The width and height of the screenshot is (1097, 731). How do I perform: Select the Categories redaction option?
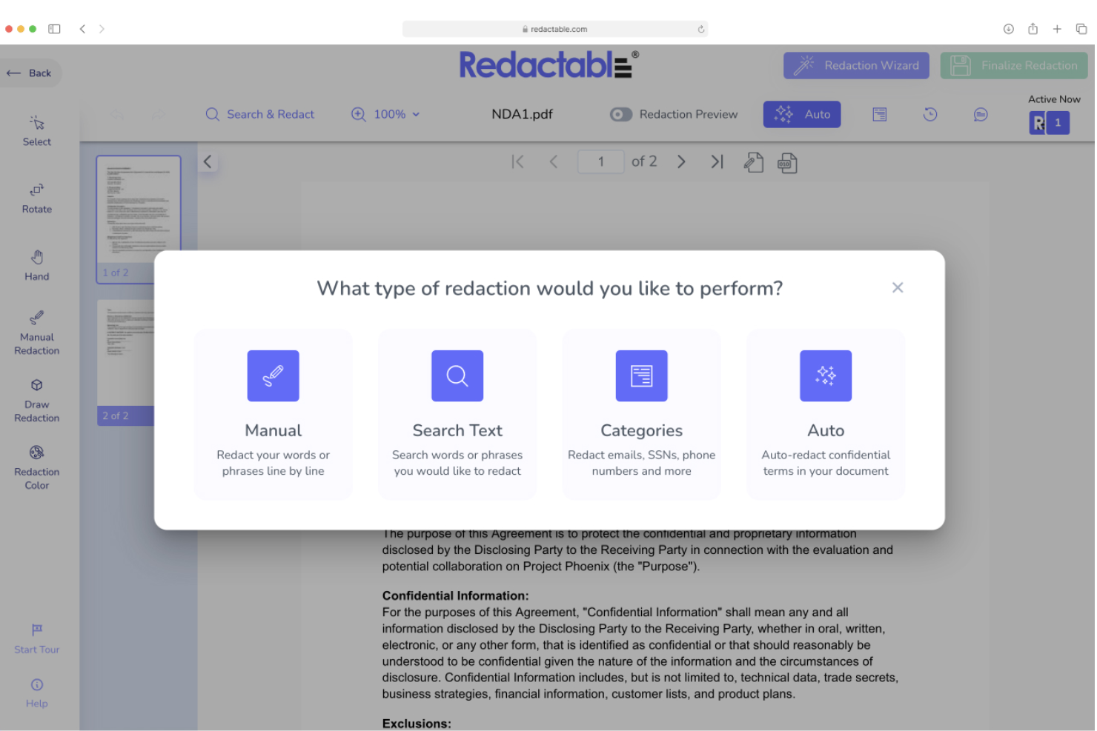[x=641, y=415]
